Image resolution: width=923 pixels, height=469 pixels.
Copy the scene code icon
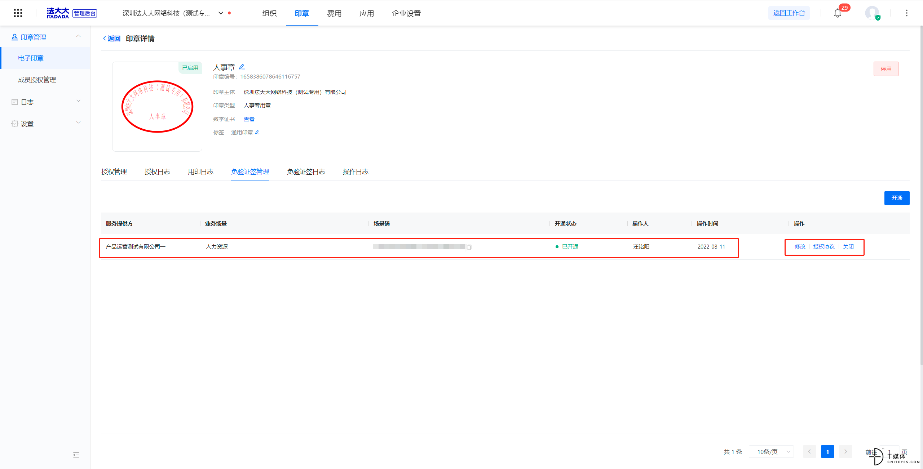[469, 247]
